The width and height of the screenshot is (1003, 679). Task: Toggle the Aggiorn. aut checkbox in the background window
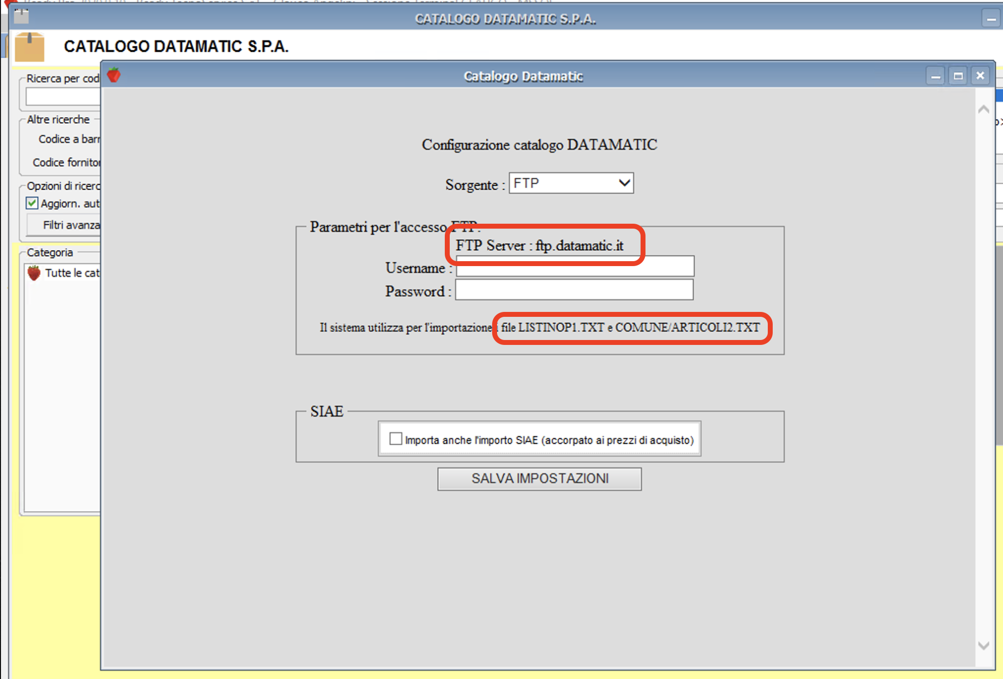pos(32,203)
